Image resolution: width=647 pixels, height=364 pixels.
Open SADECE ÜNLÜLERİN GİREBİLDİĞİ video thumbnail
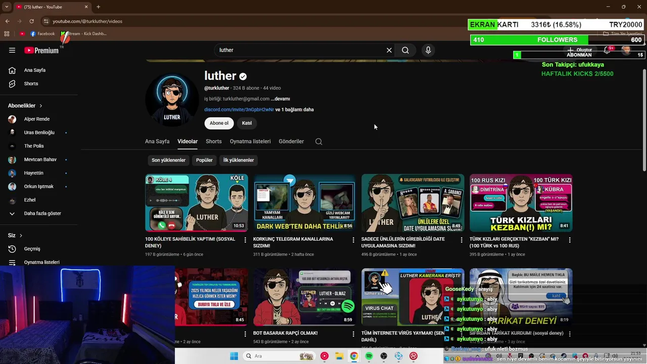413,203
